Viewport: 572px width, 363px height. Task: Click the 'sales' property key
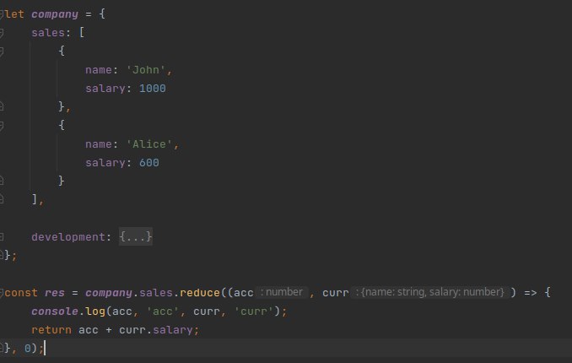tap(48, 33)
